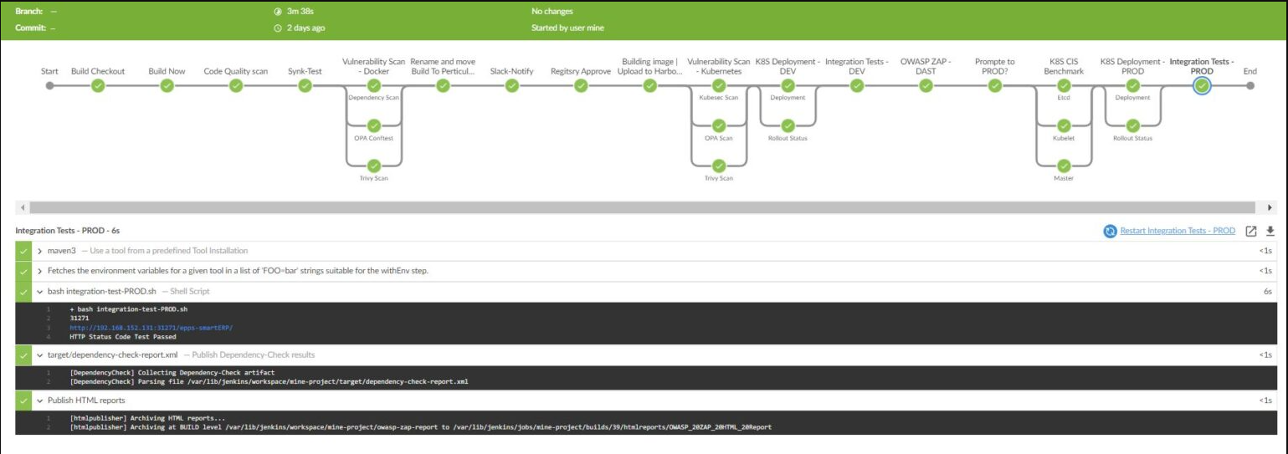This screenshot has height=454, width=1288.
Task: Select the Building image Upload to Harbor node
Action: [x=650, y=85]
